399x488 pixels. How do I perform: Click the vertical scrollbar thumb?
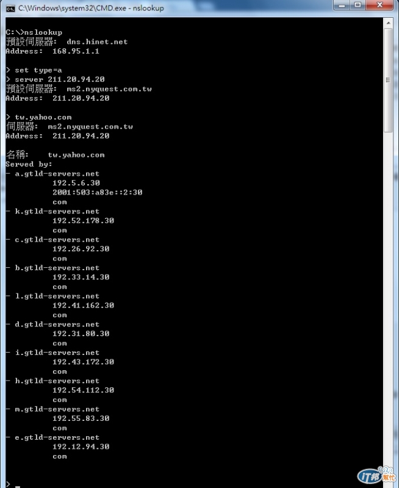pyautogui.click(x=388, y=80)
